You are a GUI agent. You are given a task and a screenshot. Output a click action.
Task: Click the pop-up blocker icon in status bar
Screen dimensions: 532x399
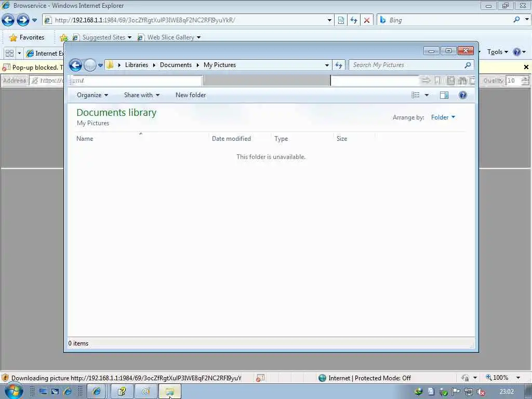point(260,378)
